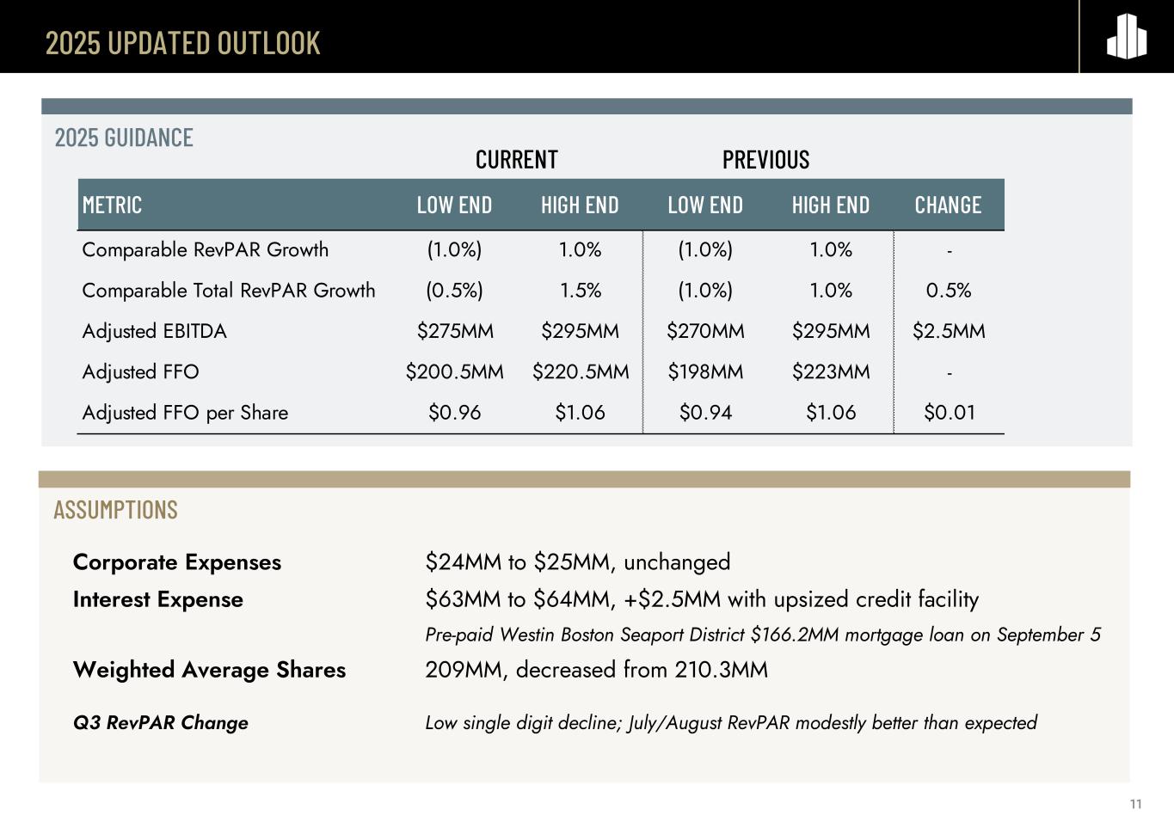Click the "Previous" column group label

765,160
